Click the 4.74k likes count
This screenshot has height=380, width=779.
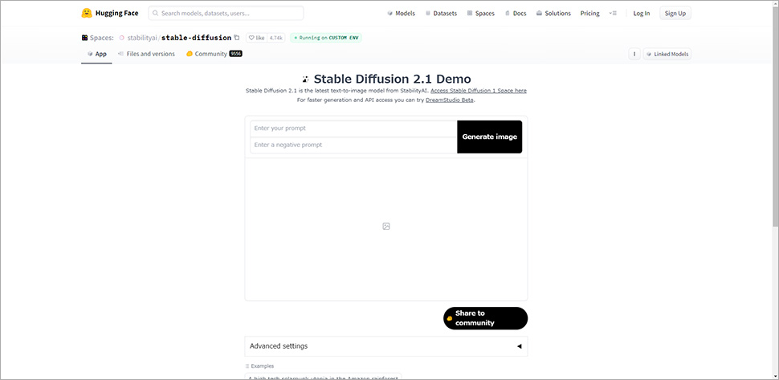275,38
